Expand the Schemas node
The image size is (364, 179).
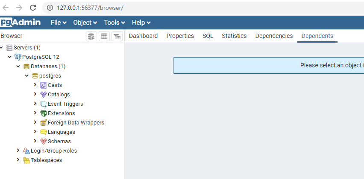(x=35, y=141)
